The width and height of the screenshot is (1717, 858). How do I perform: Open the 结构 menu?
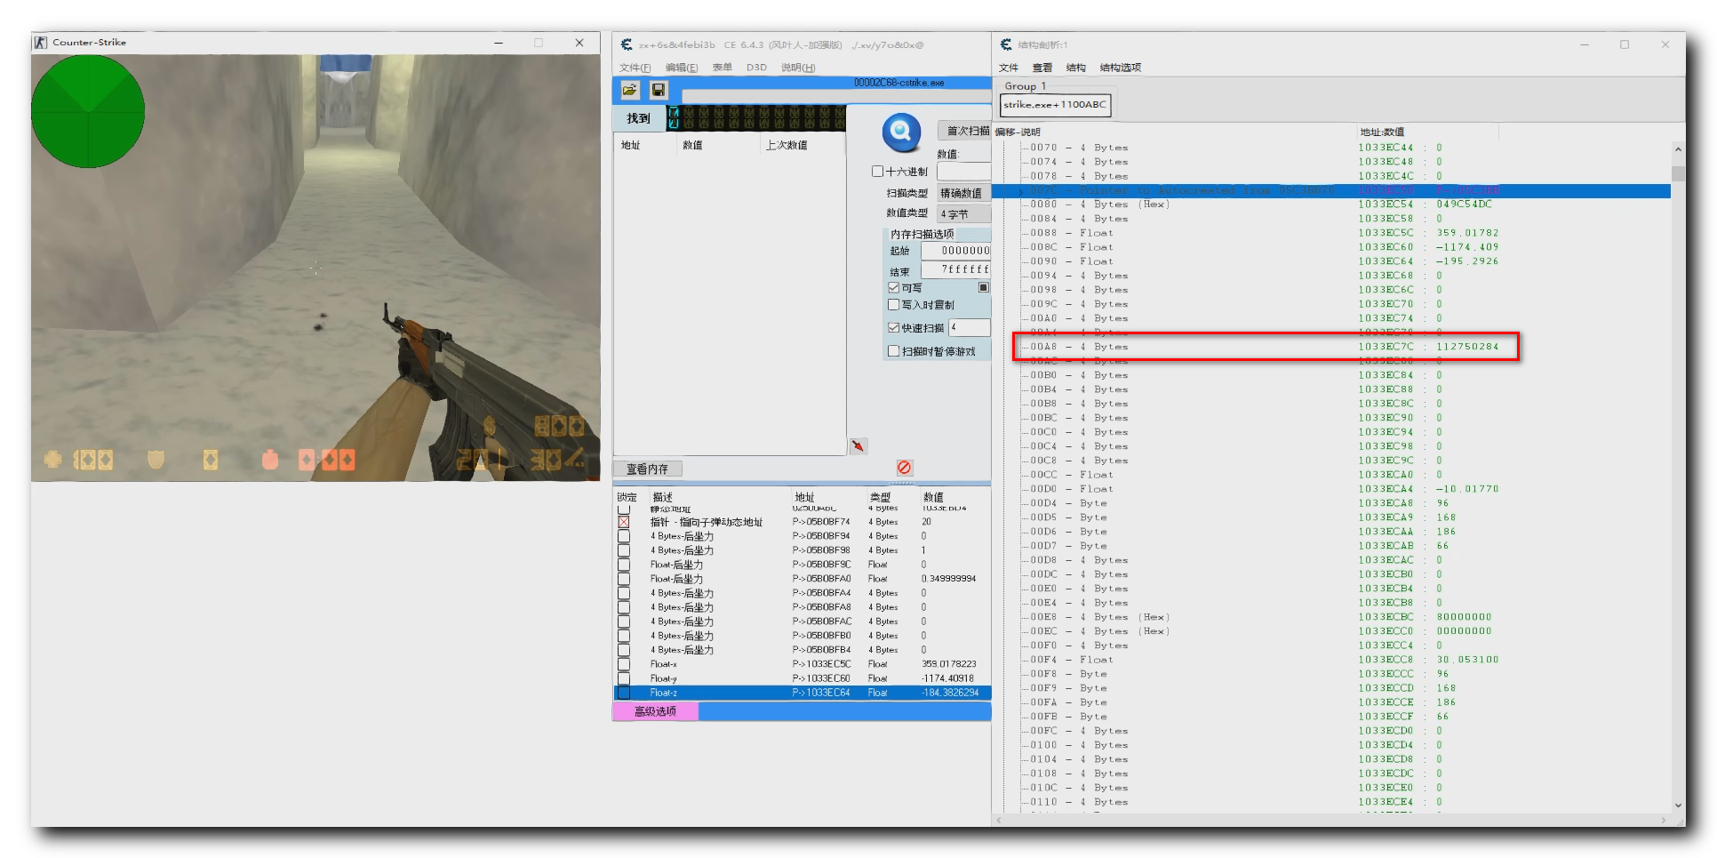(x=1076, y=68)
